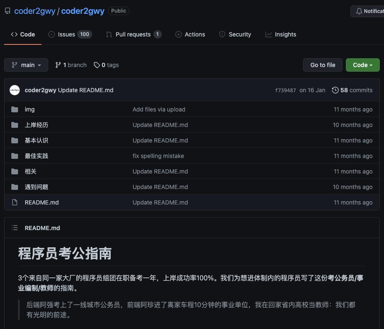Click the Public visibility badge

coord(119,11)
